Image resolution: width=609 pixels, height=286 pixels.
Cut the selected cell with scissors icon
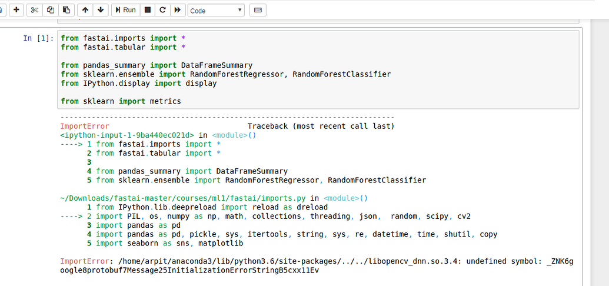[35, 10]
